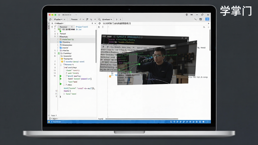Click the magnifier search icon in the toolbar

(x=100, y=19)
